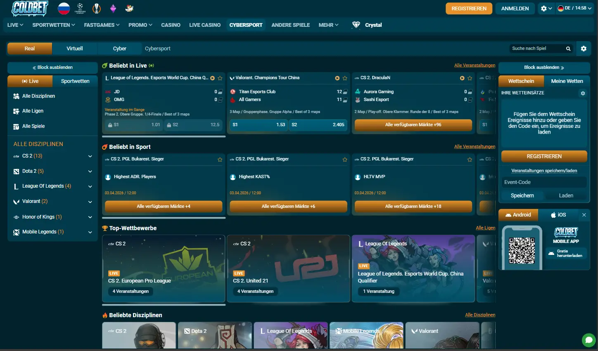The height and width of the screenshot is (351, 598).
Task: Activate the Virtuell mode toggle
Action: point(74,48)
